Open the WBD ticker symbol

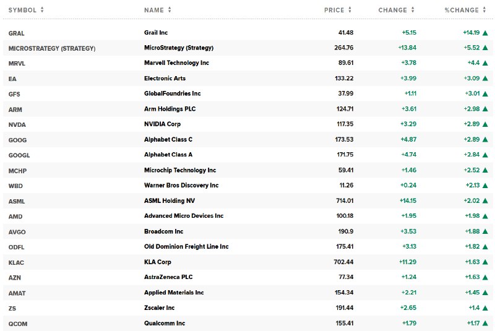15,186
